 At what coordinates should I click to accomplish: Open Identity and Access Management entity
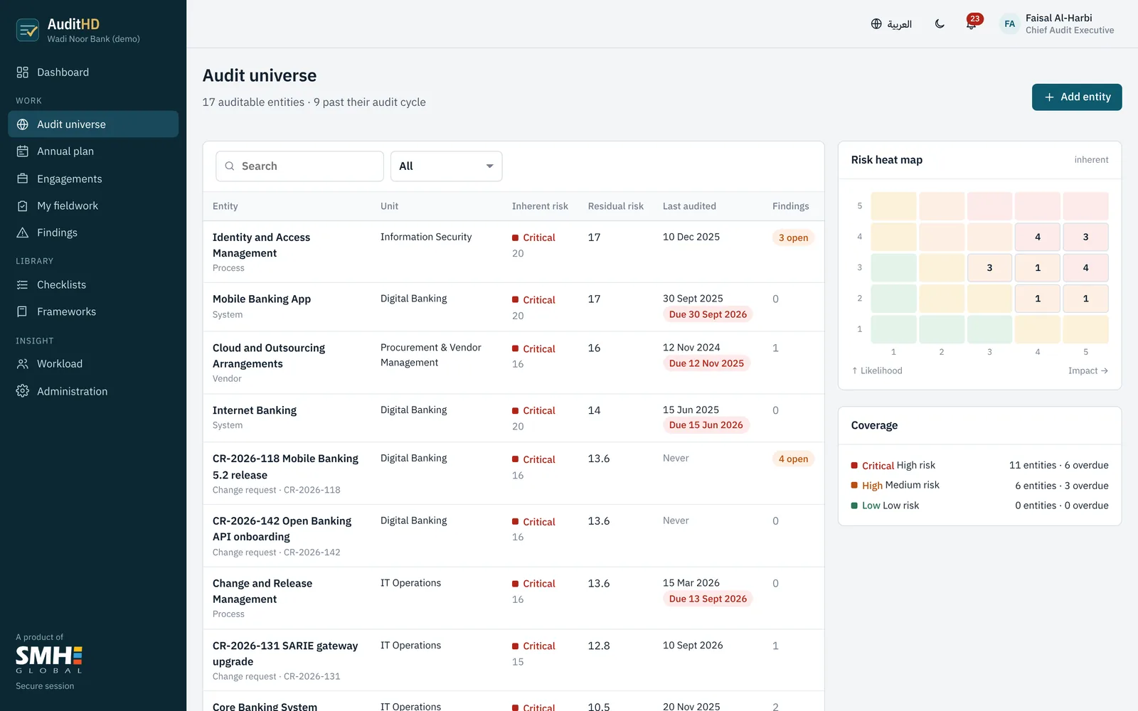pyautogui.click(x=261, y=245)
